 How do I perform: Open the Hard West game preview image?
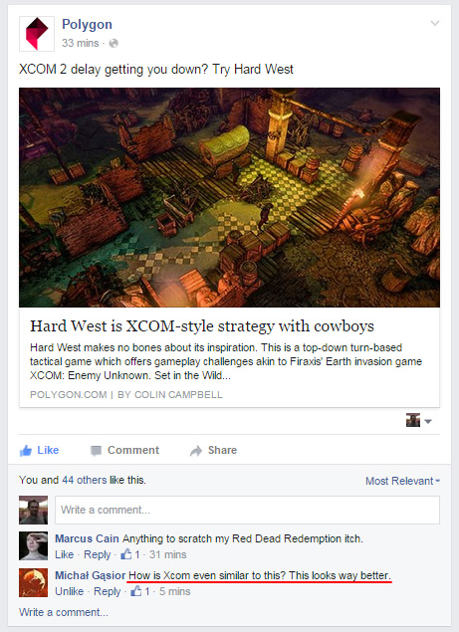point(229,197)
